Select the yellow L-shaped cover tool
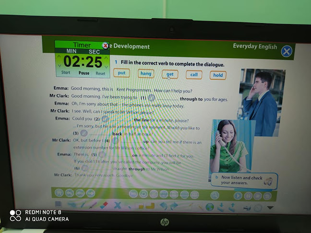Screen dimensions: 311x233 coord(150,206)
